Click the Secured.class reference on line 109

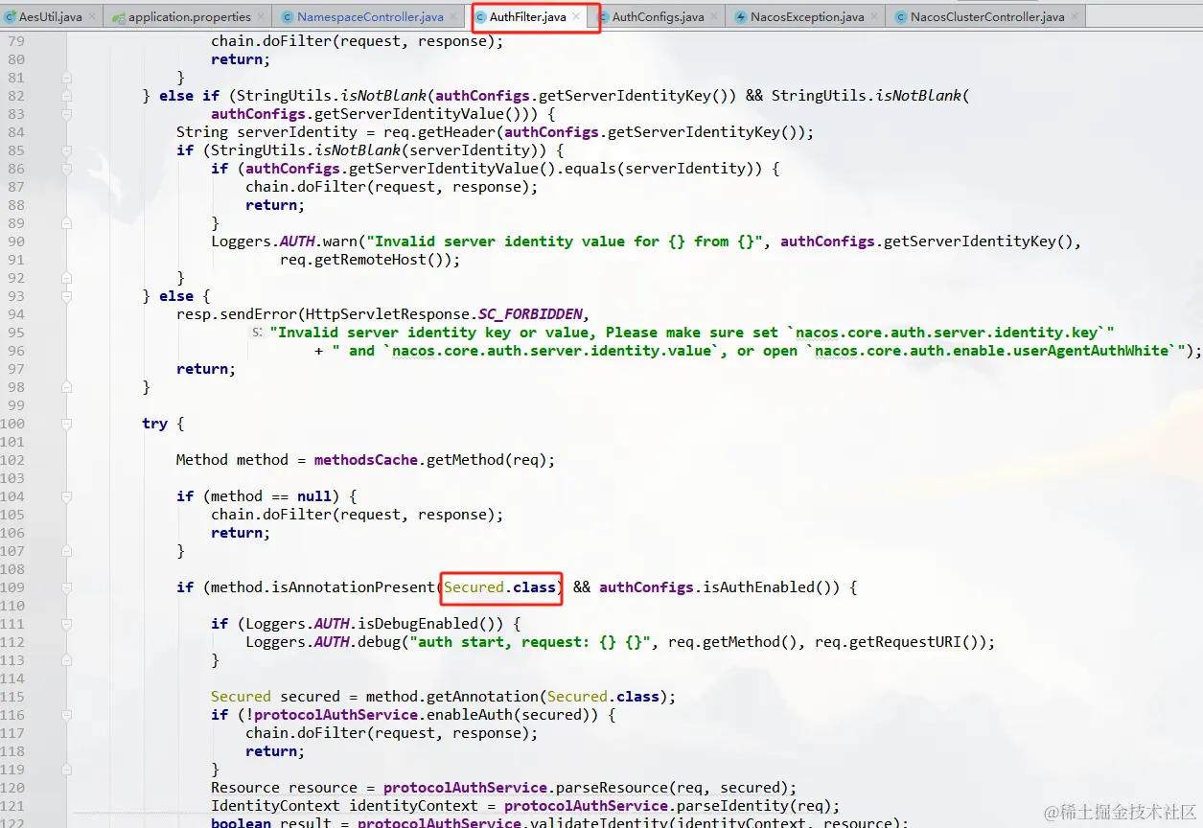(500, 587)
